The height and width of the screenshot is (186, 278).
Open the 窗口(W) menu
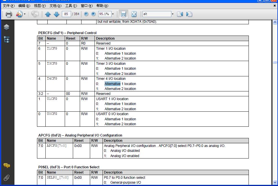(86, 6)
